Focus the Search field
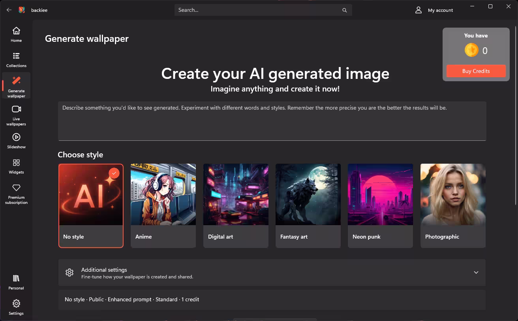 tap(263, 10)
